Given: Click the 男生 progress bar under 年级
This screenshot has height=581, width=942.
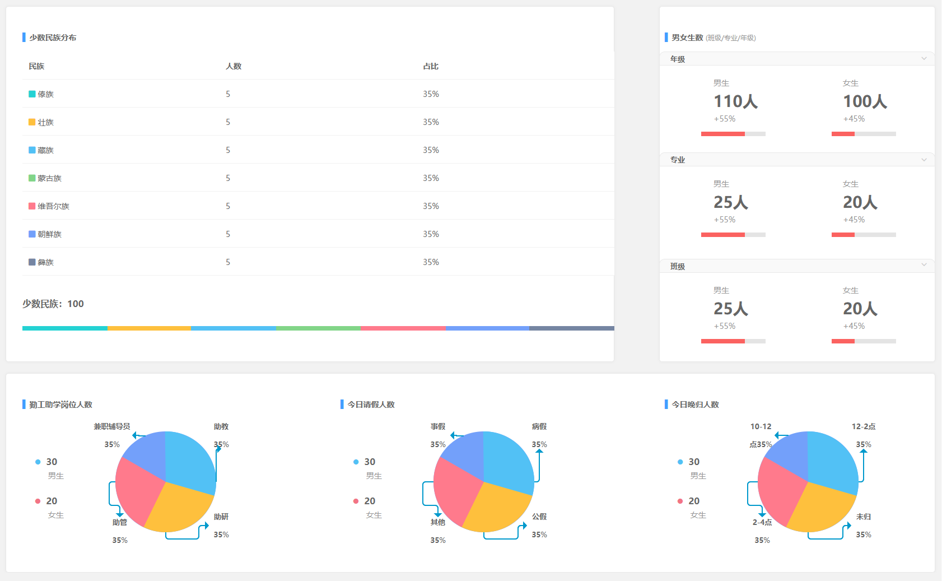Looking at the screenshot, I should [733, 134].
